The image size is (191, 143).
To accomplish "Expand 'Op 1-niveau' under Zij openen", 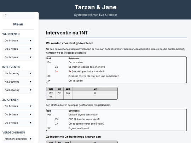I will click(18, 106).
